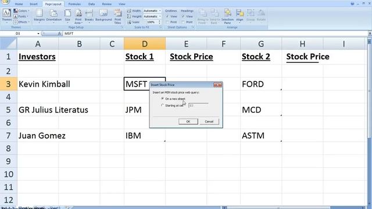Click the Starting at cell input field
372x209 pixels.
coord(198,105)
